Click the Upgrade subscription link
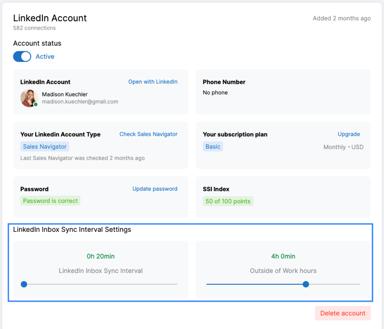The width and height of the screenshot is (384, 329). pos(349,134)
